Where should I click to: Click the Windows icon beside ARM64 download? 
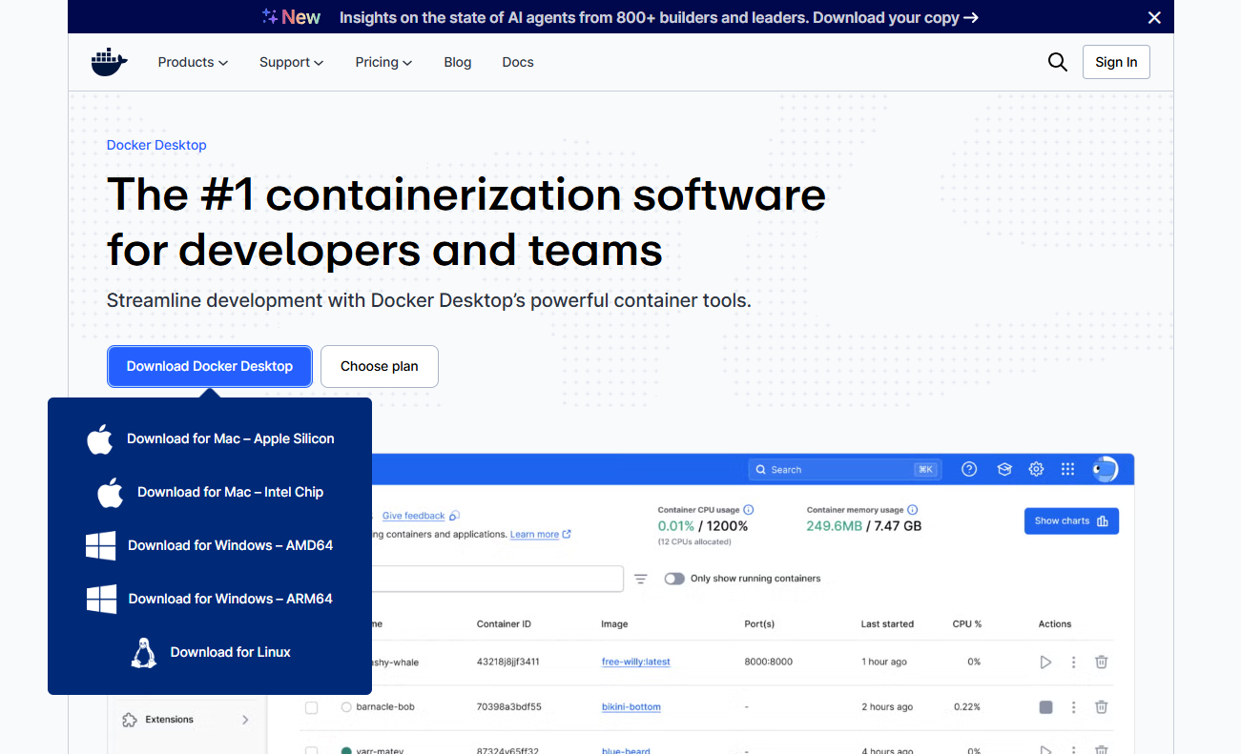[x=101, y=600]
